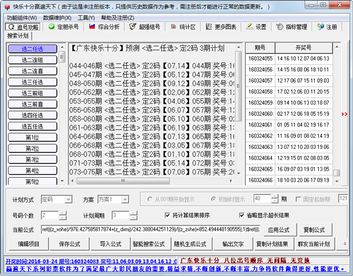Viewport: 353px width, 276px height.
Task: Click the 应用公式 button
Action: (x=279, y=230)
